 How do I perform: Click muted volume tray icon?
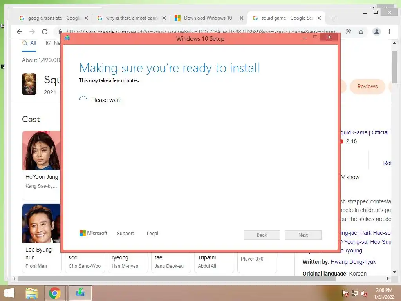[x=364, y=294]
